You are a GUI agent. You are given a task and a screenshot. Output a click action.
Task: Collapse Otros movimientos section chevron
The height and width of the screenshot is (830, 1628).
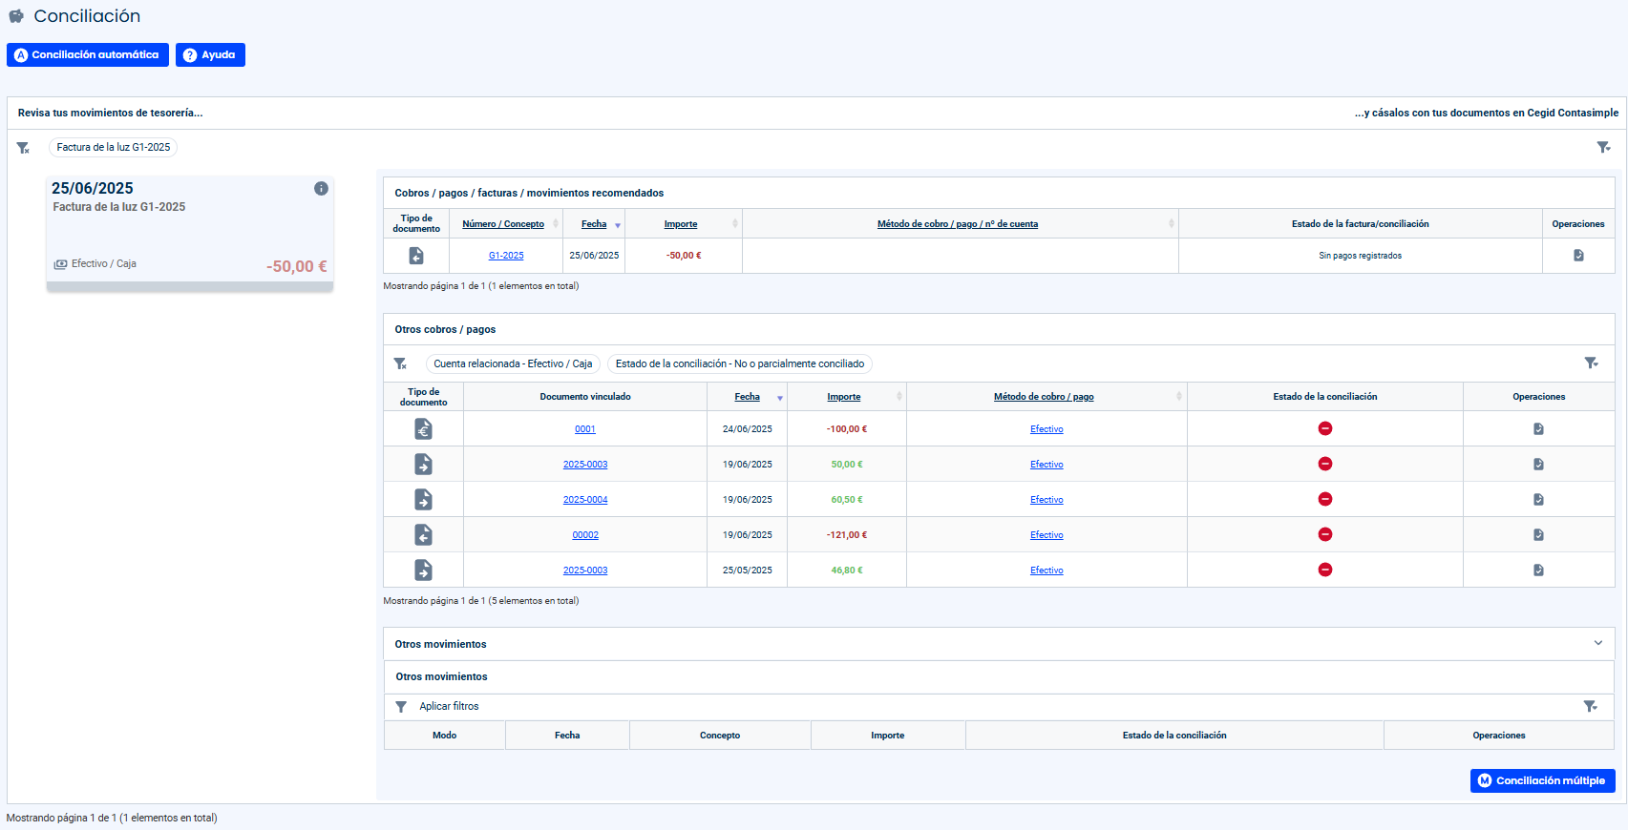point(1598,643)
